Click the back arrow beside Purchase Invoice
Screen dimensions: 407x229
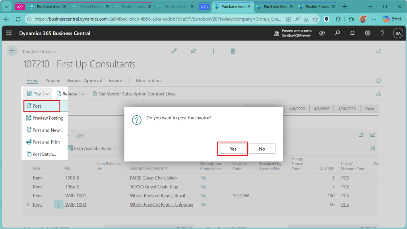(x=12, y=50)
